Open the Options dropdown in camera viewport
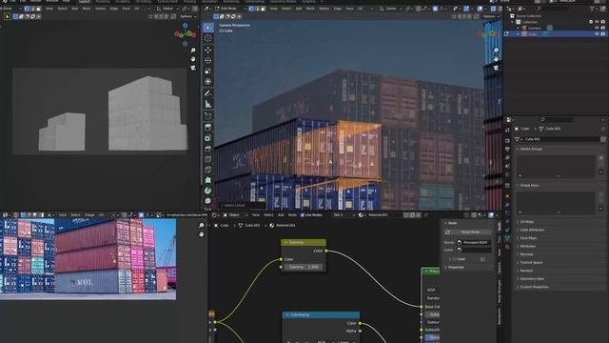 [x=491, y=17]
